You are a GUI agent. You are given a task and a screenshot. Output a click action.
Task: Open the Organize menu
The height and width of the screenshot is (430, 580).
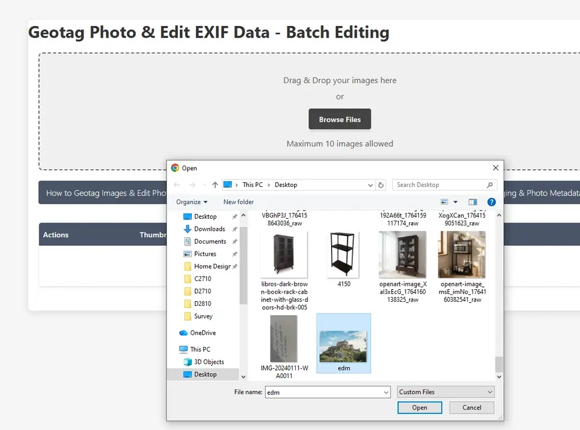[x=191, y=201]
